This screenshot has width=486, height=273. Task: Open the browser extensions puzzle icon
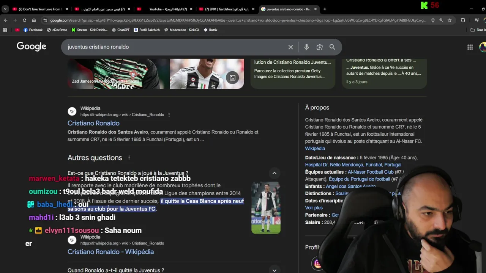[463, 20]
